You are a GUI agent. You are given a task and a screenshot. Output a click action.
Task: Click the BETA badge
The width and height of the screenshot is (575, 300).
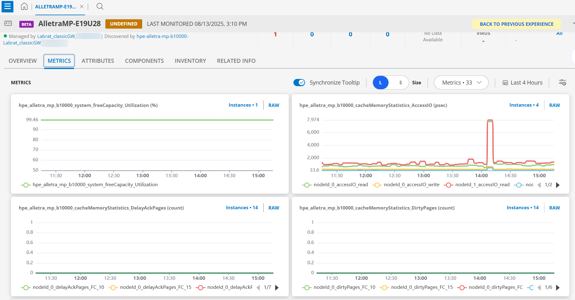click(27, 24)
